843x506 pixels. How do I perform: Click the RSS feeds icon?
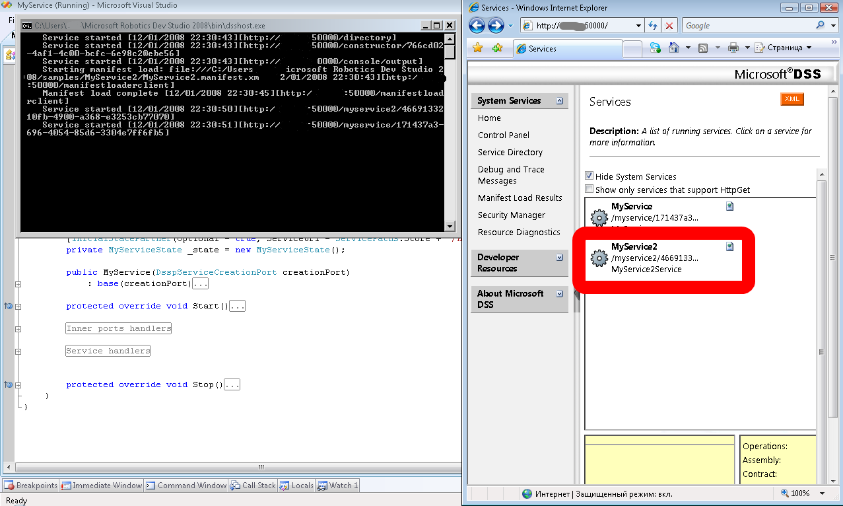[x=703, y=48]
